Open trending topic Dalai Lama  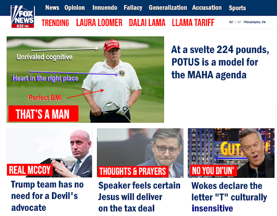[147, 23]
